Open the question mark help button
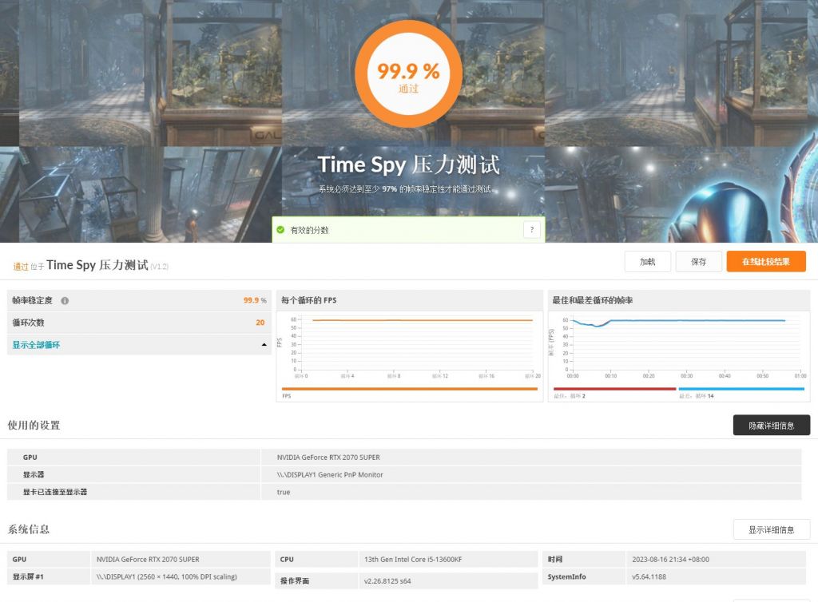The image size is (818, 602). coord(533,230)
